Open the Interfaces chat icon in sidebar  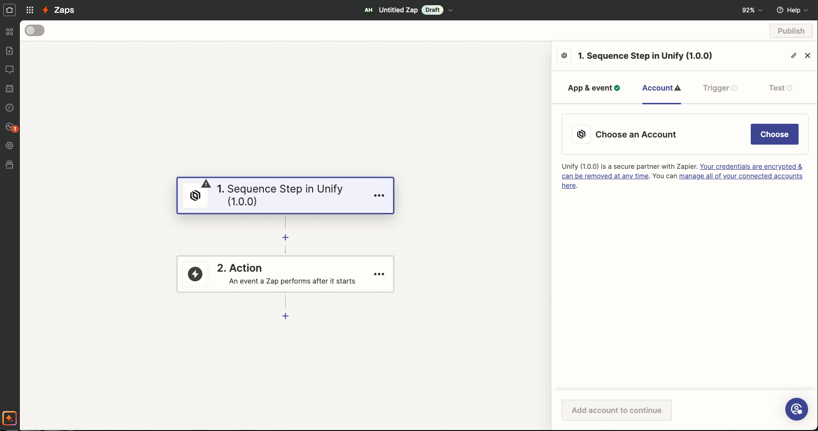click(x=9, y=70)
